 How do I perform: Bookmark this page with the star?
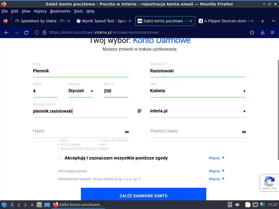coord(252,32)
